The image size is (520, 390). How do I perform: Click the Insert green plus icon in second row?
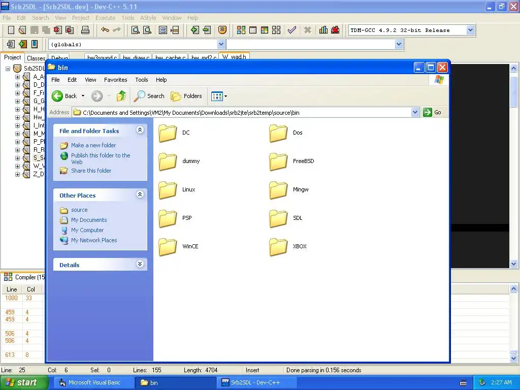(22, 44)
